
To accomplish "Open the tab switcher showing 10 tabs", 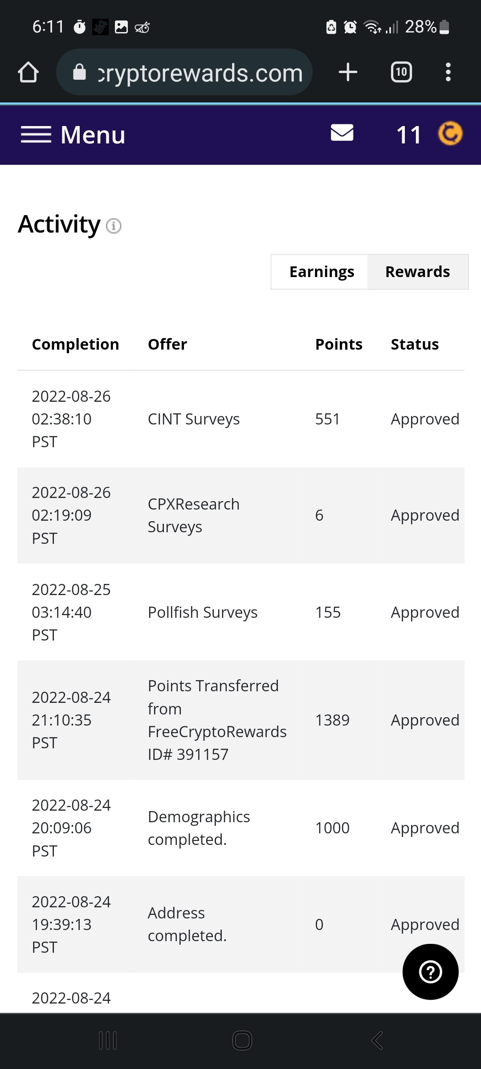I will (401, 72).
